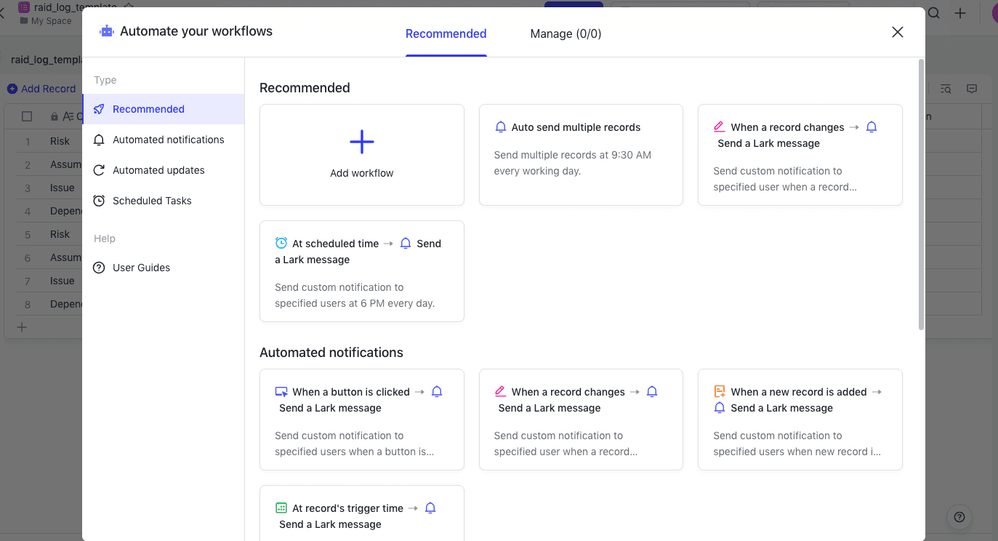Click the calendar icon on At record's trigger time

281,508
